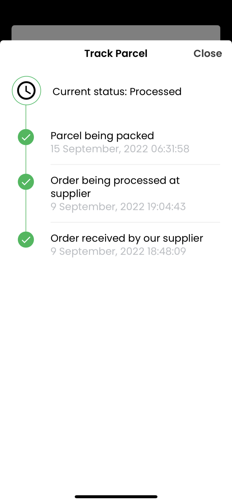232x503 pixels.
Task: Tap the 9 September, 2022 18:48:09 timestamp
Action: coord(118,251)
